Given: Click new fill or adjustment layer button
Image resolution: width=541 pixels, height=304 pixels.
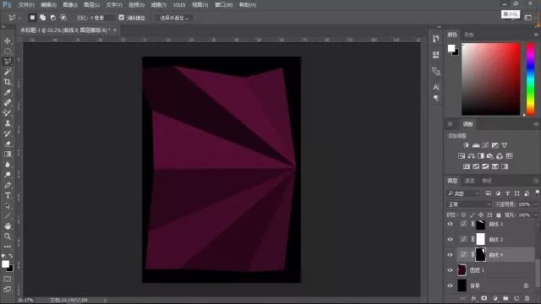Looking at the screenshot, I should coord(495,298).
